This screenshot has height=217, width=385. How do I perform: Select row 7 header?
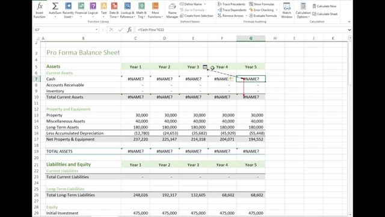[36, 79]
